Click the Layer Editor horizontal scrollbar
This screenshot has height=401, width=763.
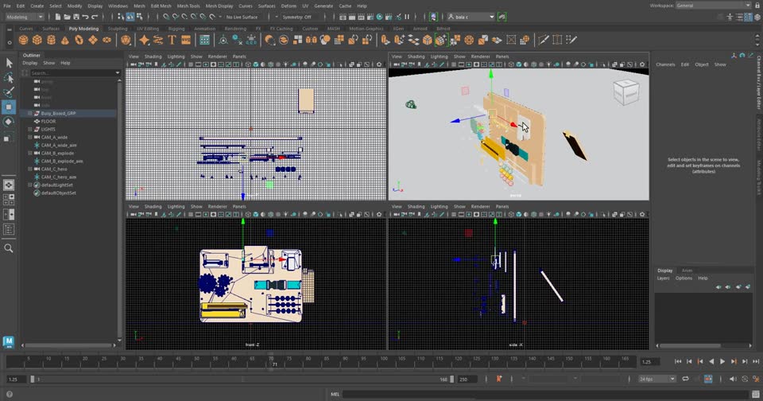pyautogui.click(x=691, y=345)
